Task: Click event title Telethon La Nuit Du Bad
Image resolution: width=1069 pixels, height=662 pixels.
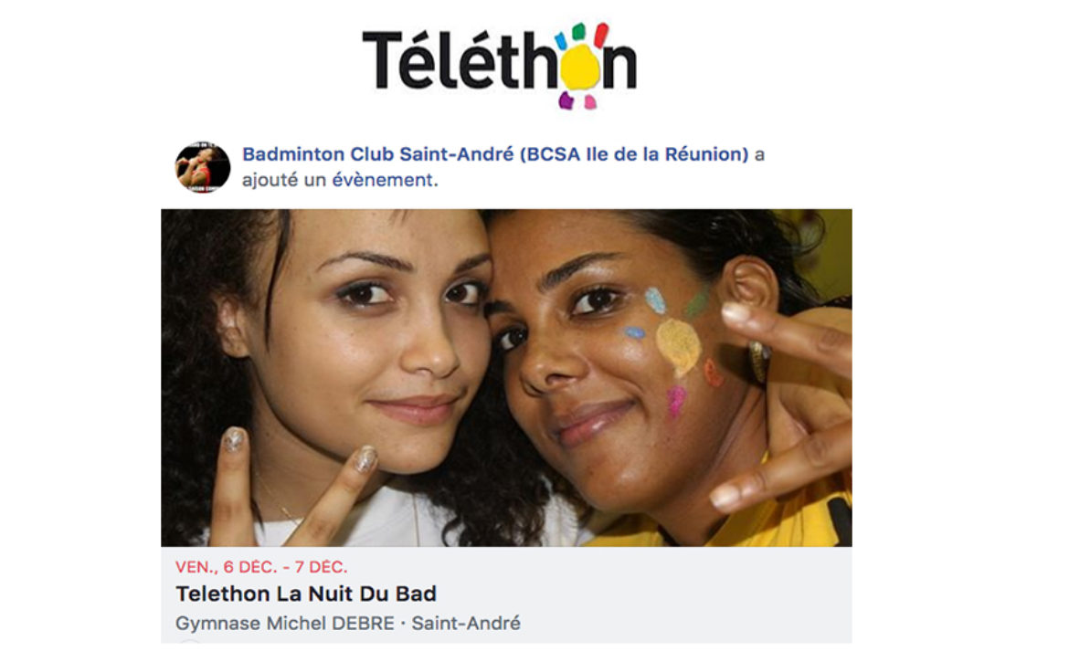Action: 306,594
